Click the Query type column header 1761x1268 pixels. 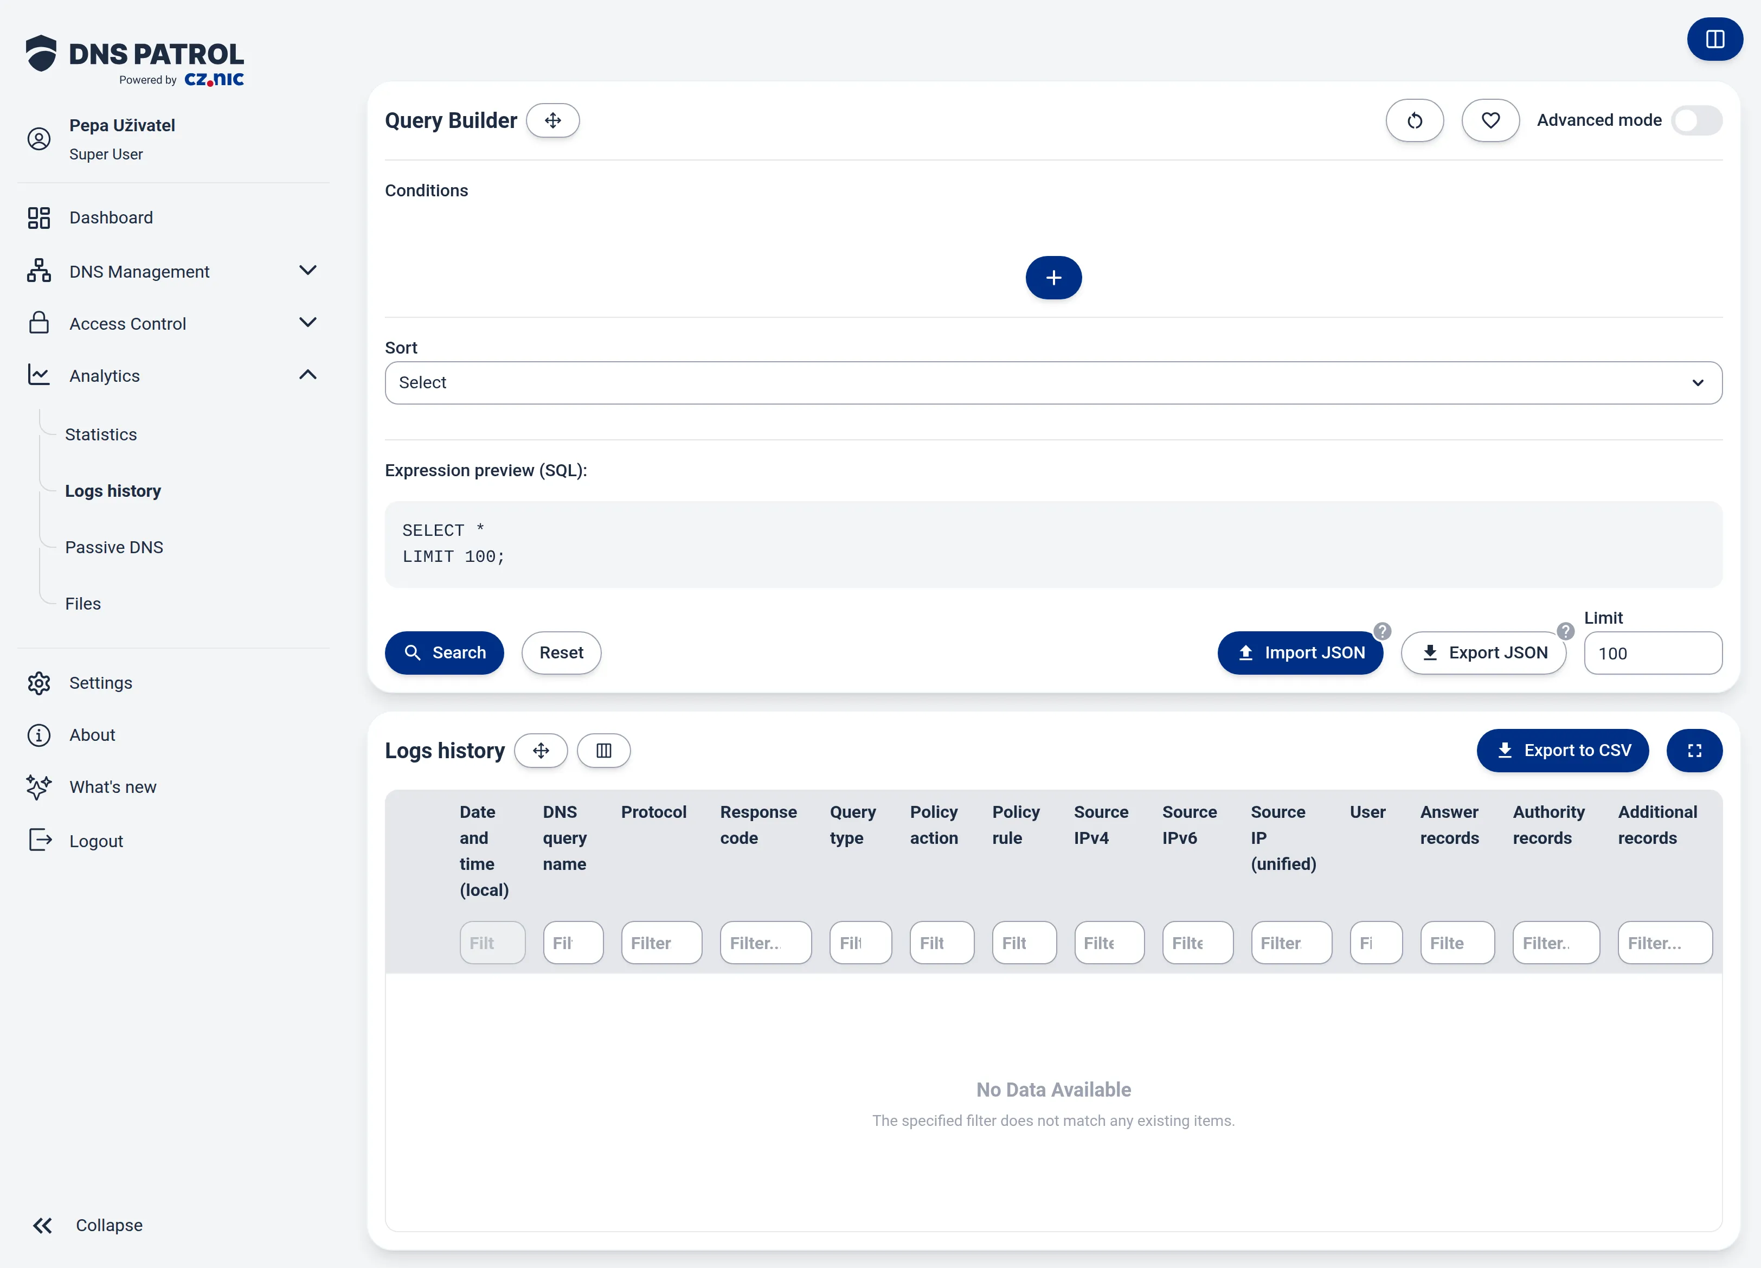852,824
